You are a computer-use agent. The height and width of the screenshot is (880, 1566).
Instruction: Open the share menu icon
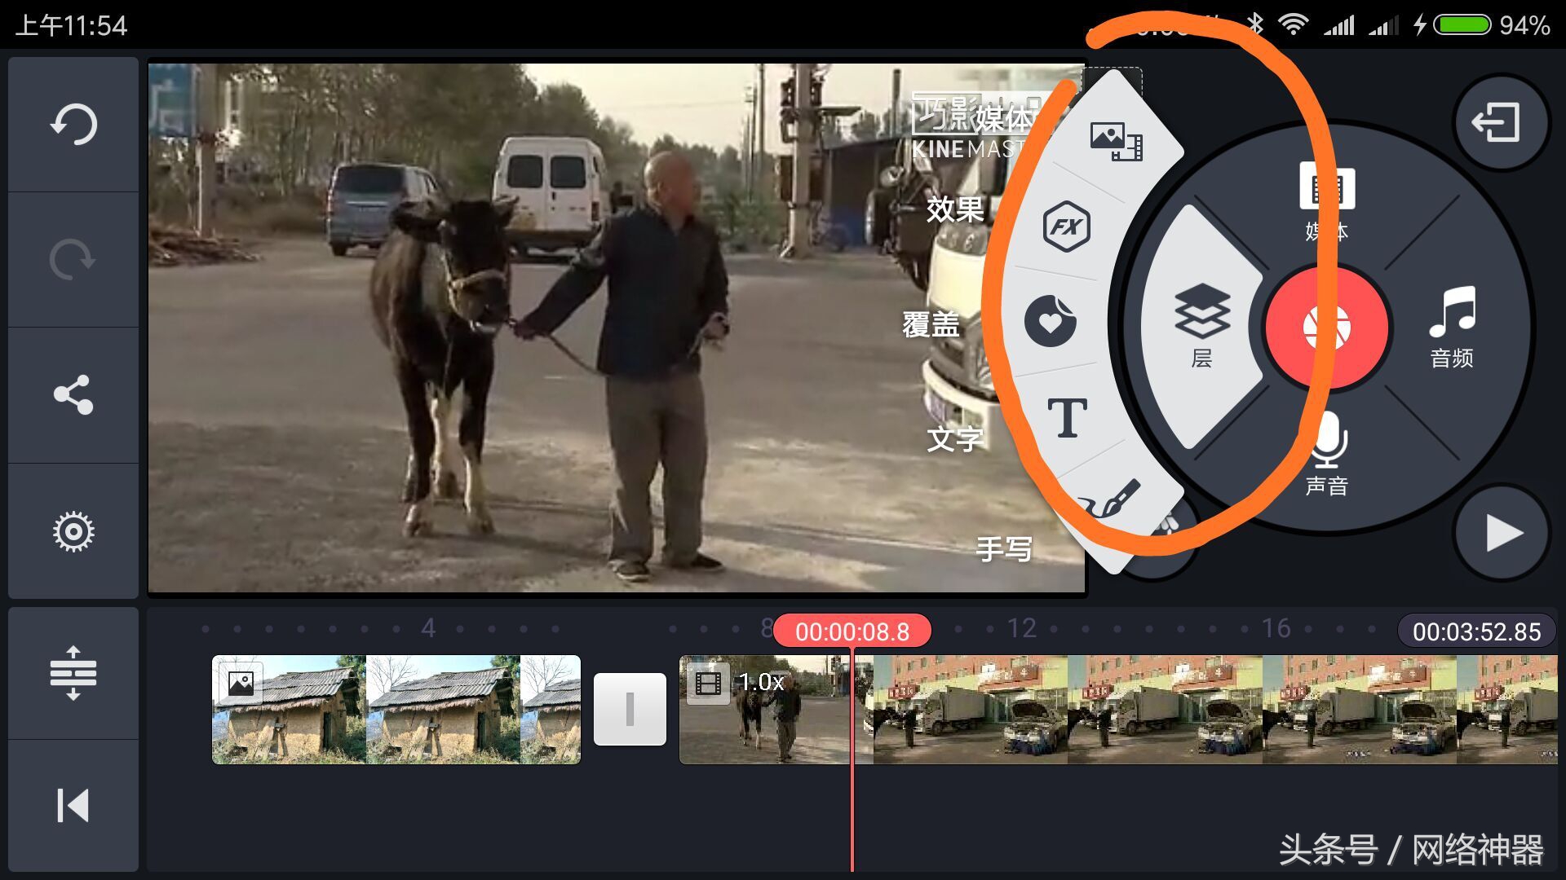(x=73, y=395)
